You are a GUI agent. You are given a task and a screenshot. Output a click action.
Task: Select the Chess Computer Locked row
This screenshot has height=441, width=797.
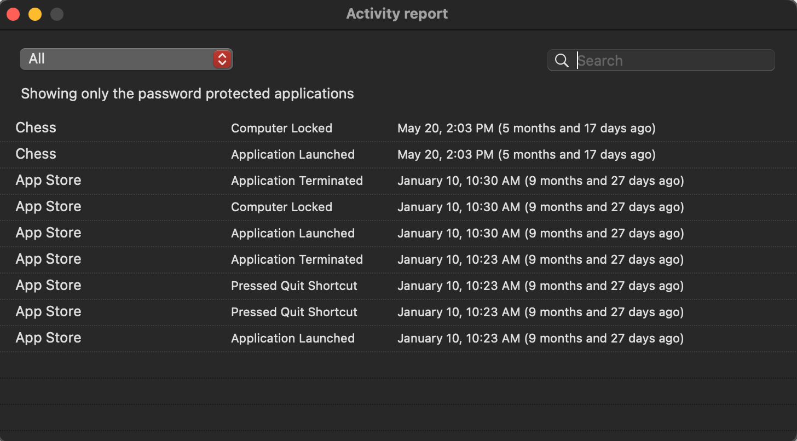coord(281,128)
